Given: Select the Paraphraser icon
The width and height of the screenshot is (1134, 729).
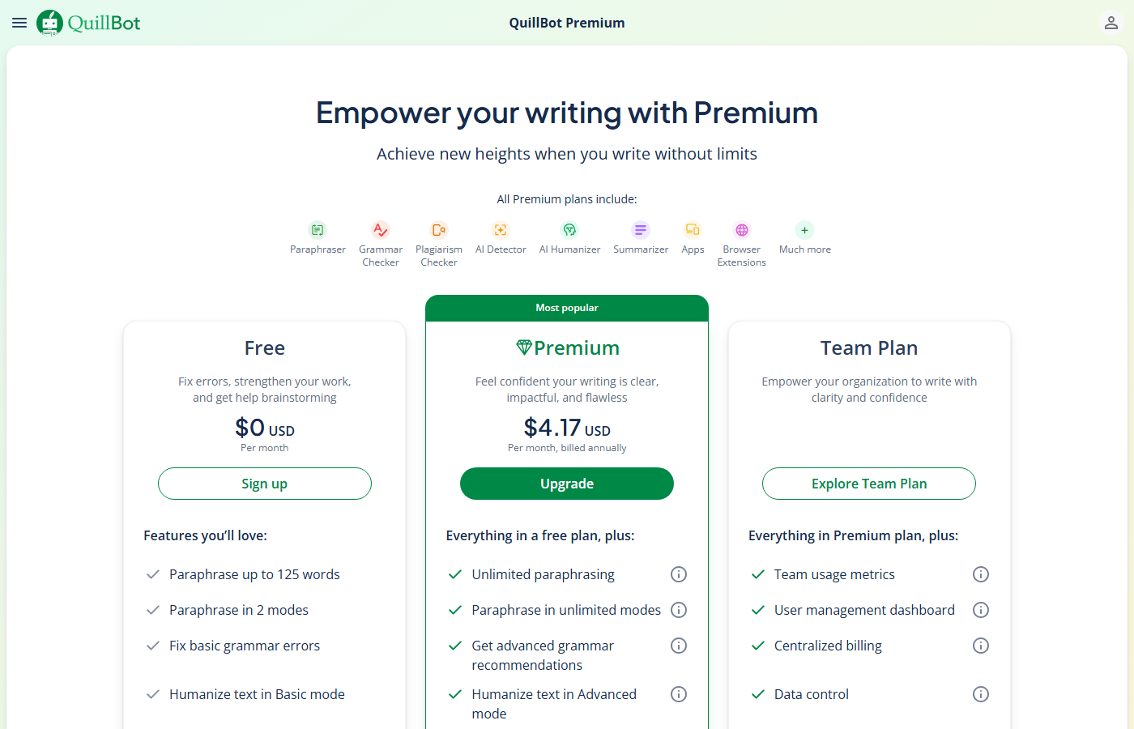Looking at the screenshot, I should point(318,230).
